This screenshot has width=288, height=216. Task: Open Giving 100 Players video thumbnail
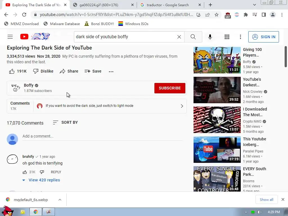click(217, 60)
